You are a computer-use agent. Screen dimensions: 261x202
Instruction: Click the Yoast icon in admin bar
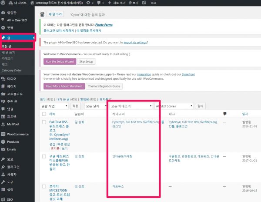pyautogui.click(x=144, y=3)
